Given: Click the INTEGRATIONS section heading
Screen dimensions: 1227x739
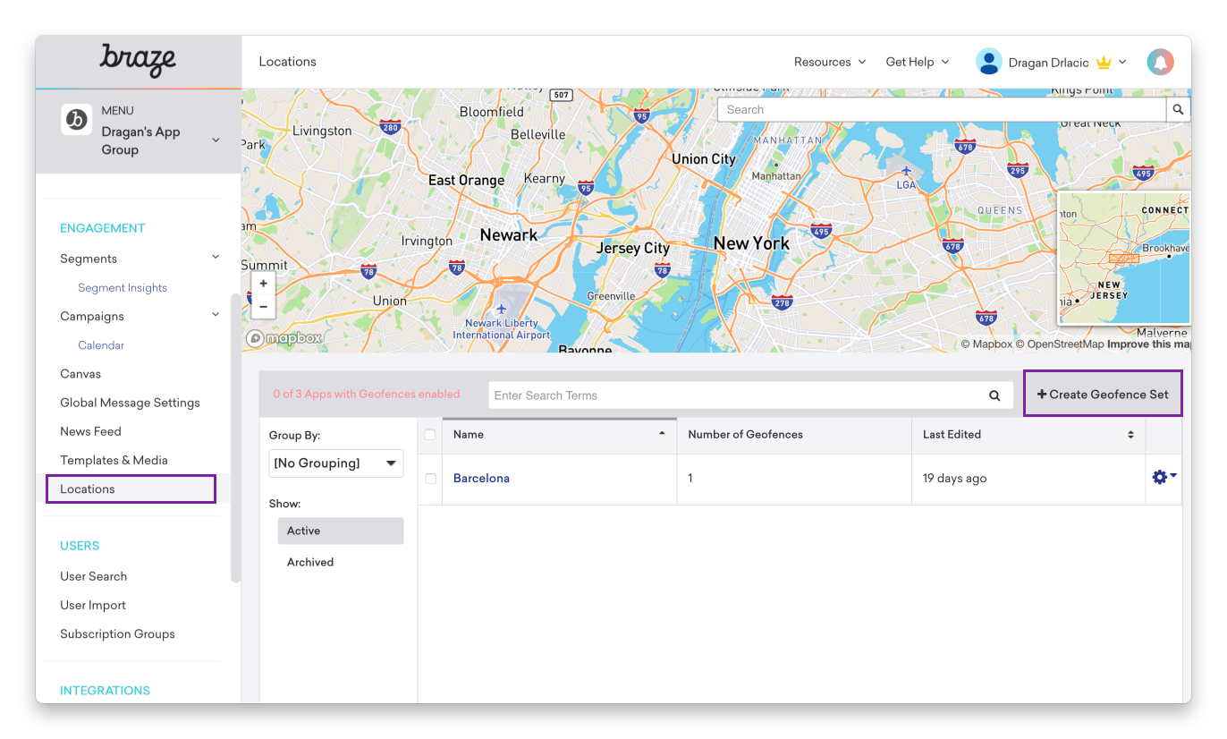Looking at the screenshot, I should point(106,691).
